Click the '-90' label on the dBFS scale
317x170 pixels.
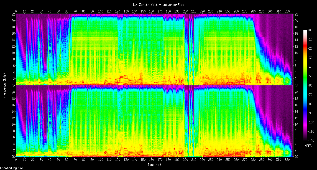tap(310, 113)
